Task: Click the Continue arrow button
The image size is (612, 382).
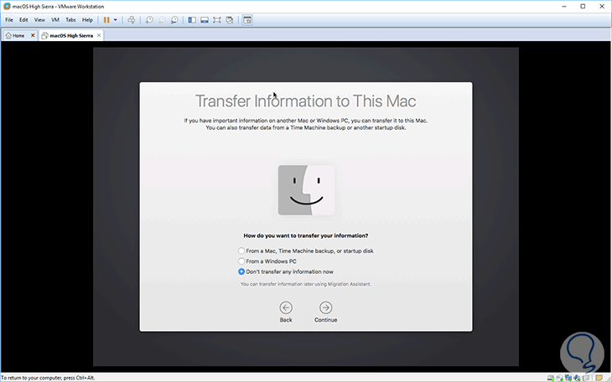Action: (325, 308)
